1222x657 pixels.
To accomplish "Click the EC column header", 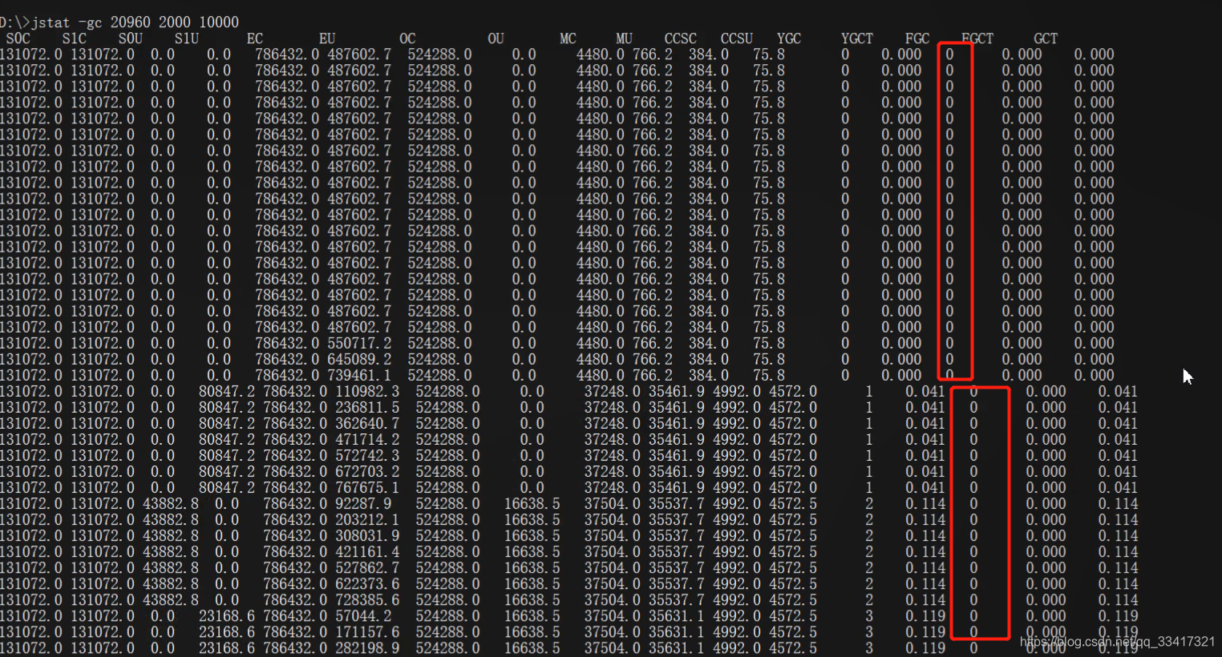I will [x=255, y=38].
